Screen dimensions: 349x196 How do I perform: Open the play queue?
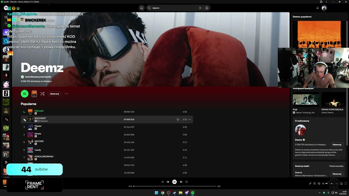coord(314,183)
